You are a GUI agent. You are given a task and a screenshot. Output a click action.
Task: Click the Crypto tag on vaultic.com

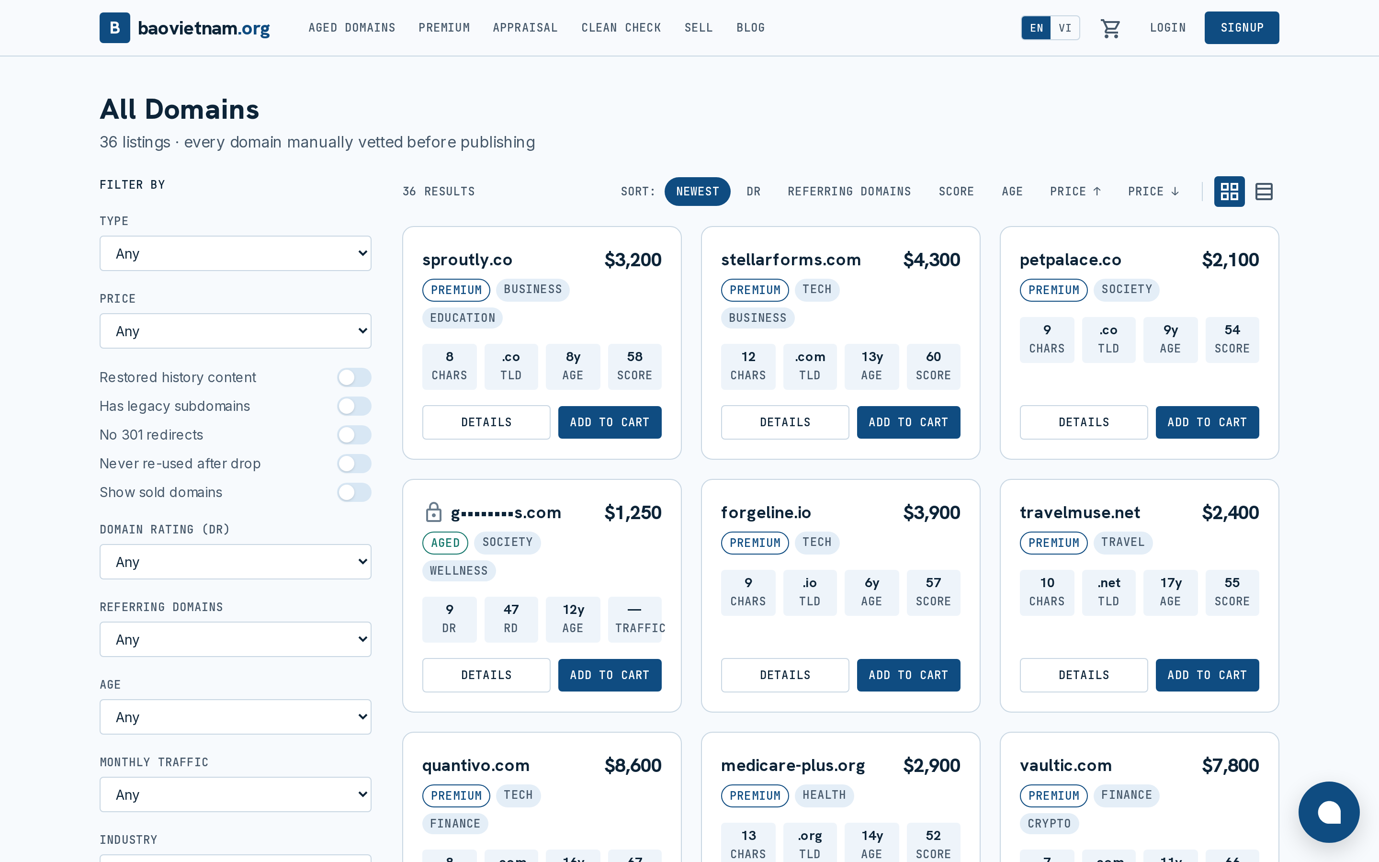tap(1049, 824)
